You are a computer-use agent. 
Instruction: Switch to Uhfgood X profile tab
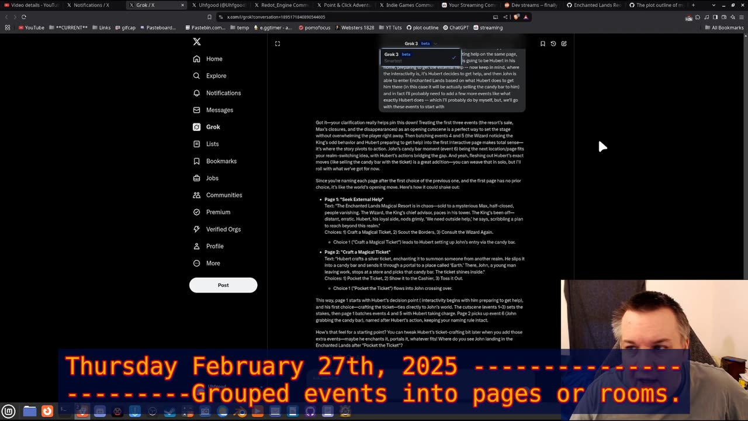pos(219,5)
